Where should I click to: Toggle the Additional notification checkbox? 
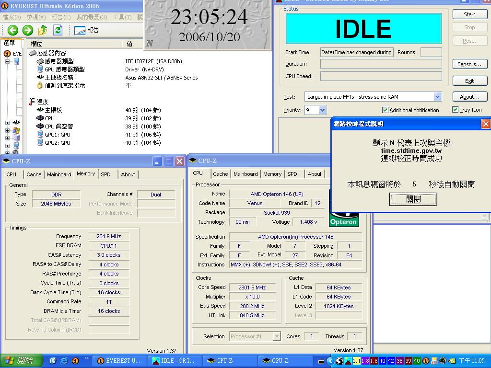[385, 110]
